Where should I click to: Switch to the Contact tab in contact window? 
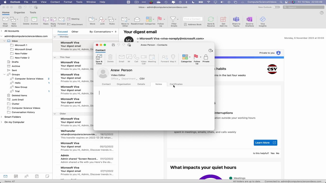coord(106,84)
